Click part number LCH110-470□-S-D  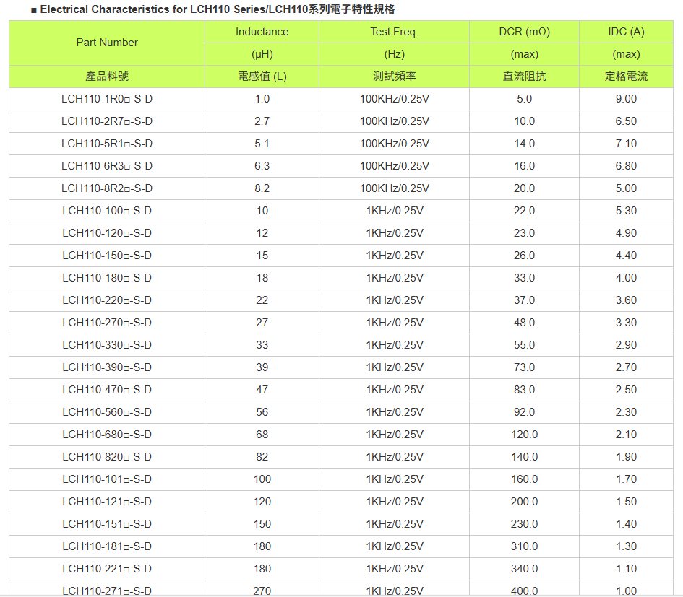click(107, 389)
